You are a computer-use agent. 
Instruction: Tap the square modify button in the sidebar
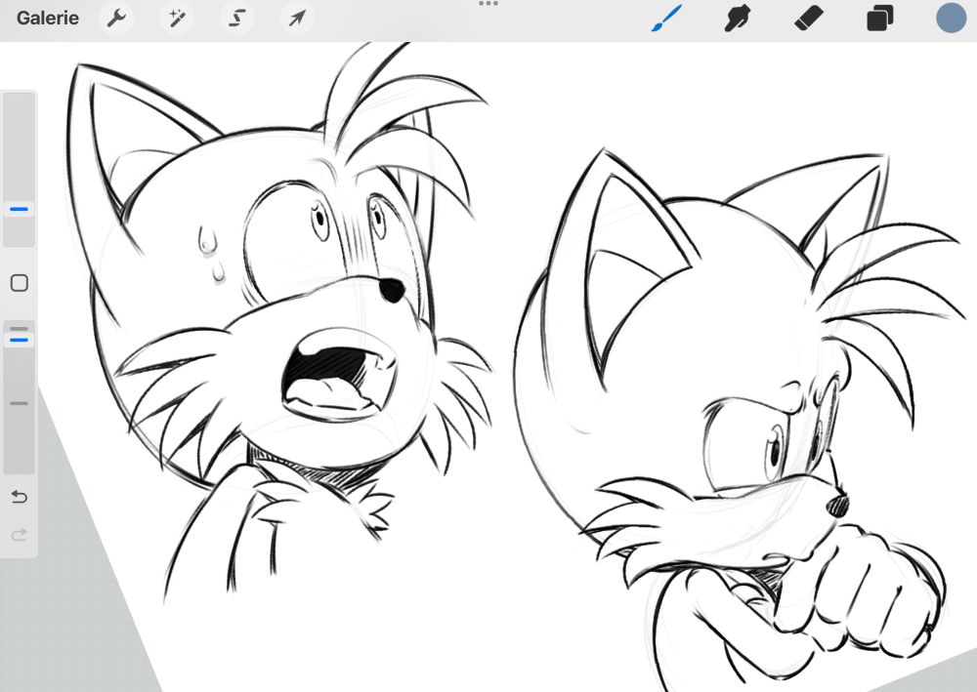[20, 283]
